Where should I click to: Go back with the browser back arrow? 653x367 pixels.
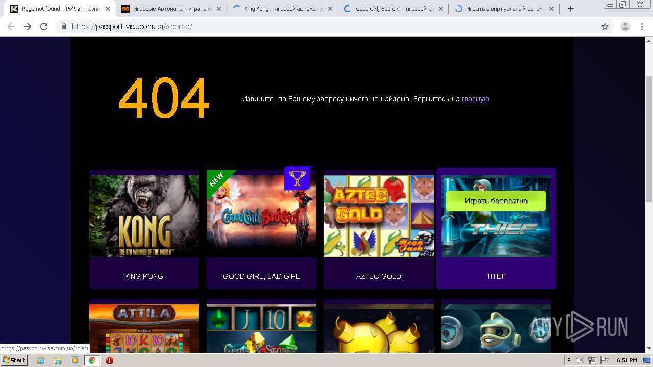[11, 27]
